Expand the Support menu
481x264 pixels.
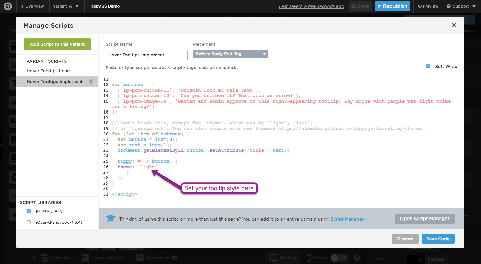pyautogui.click(x=461, y=6)
